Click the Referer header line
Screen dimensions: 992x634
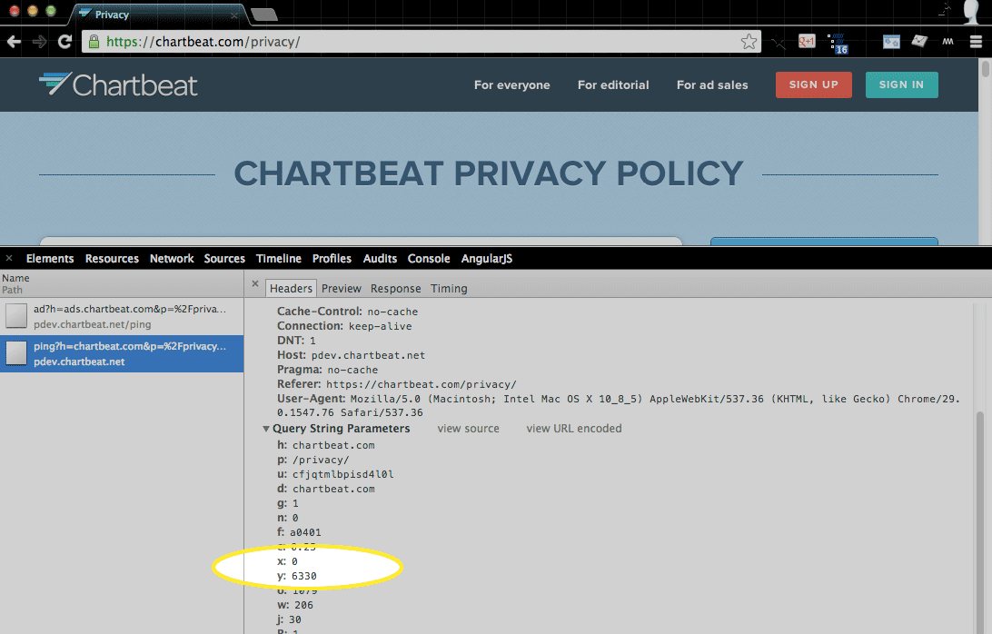[x=397, y=384]
